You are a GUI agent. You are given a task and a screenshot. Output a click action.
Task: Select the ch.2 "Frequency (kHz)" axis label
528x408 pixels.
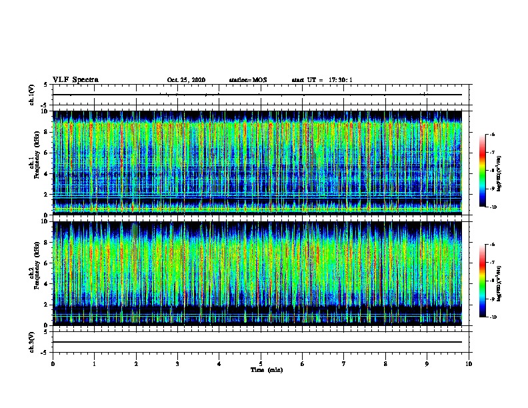tap(37, 265)
